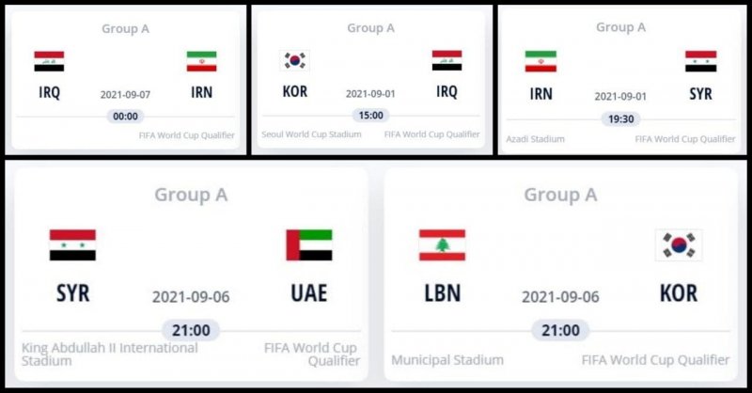Click Municipal Stadium venue label
This screenshot has width=752, height=393.
[447, 360]
